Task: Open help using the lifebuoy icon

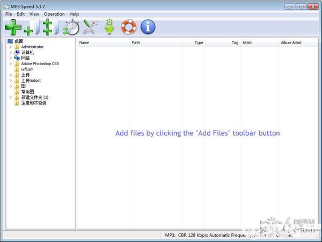Action: 129,27
